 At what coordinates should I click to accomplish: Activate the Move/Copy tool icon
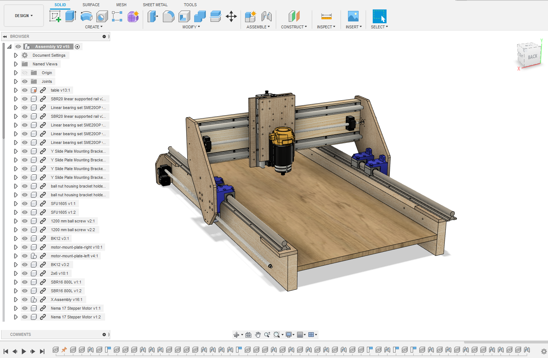[x=231, y=16]
